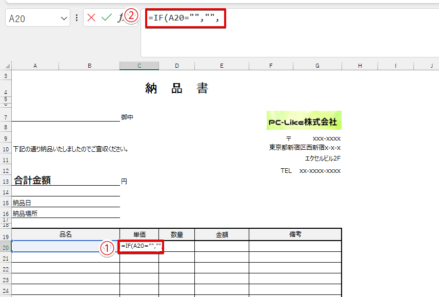Click the 合計金額 label cell
The height and width of the screenshot is (297, 439).
[x=32, y=180]
